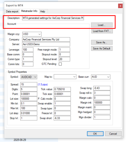Click the Stop lvl field
Screen dimensions: 132x142
tap(29, 118)
